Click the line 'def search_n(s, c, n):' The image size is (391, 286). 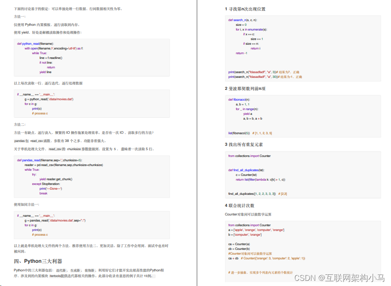243,20
